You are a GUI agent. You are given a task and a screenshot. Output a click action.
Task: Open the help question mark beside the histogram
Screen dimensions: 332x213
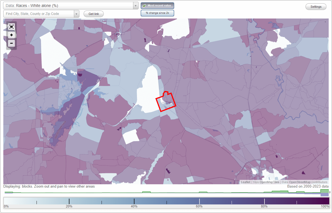point(330,192)
